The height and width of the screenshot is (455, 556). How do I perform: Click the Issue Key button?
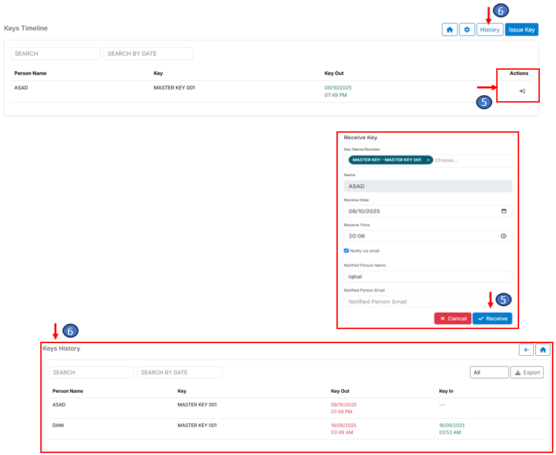522,30
